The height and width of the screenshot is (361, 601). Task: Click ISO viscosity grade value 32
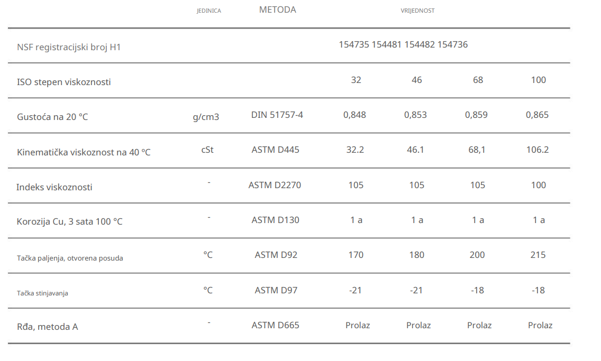point(356,80)
